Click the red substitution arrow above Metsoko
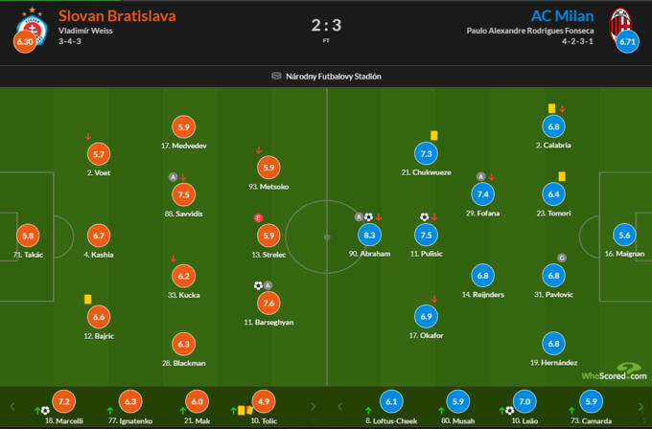Screen dimensions: 652x429 pyautogui.click(x=259, y=149)
